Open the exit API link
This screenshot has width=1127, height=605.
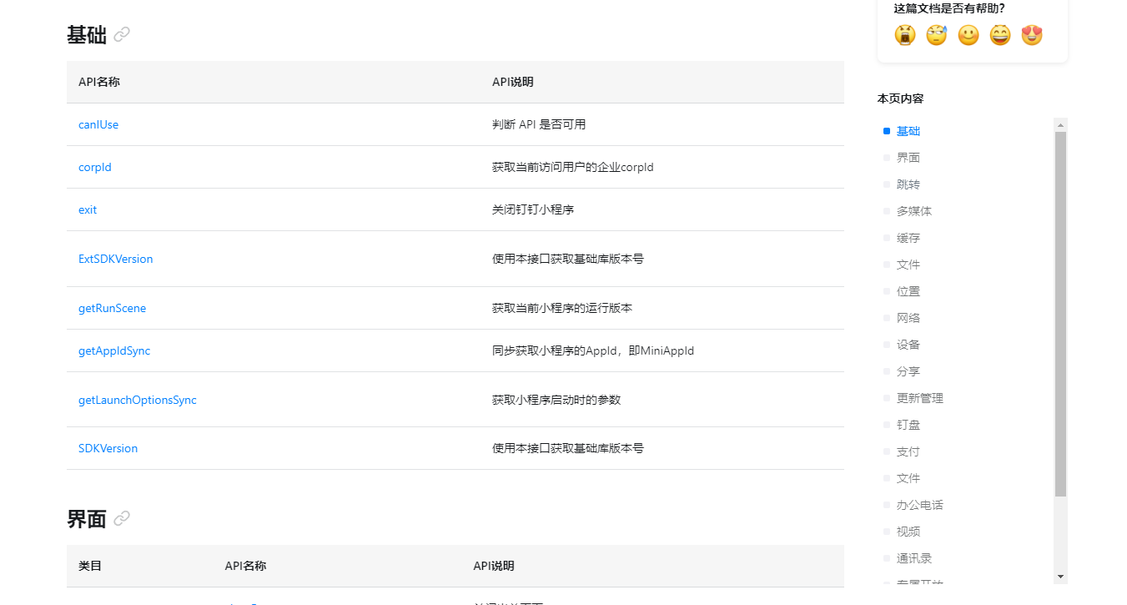coord(88,209)
